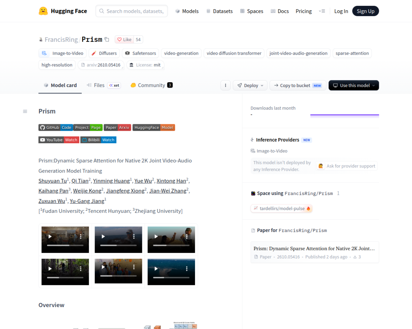
Task: Seek the first video's progress bar
Action: [65, 245]
